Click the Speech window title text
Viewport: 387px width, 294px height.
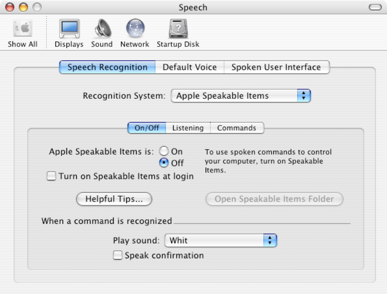pos(193,7)
